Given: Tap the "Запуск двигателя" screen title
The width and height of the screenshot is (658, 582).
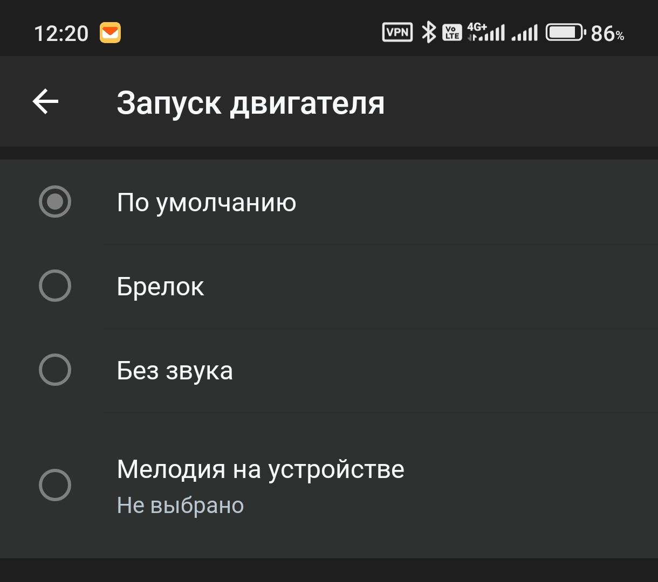Looking at the screenshot, I should coord(251,102).
